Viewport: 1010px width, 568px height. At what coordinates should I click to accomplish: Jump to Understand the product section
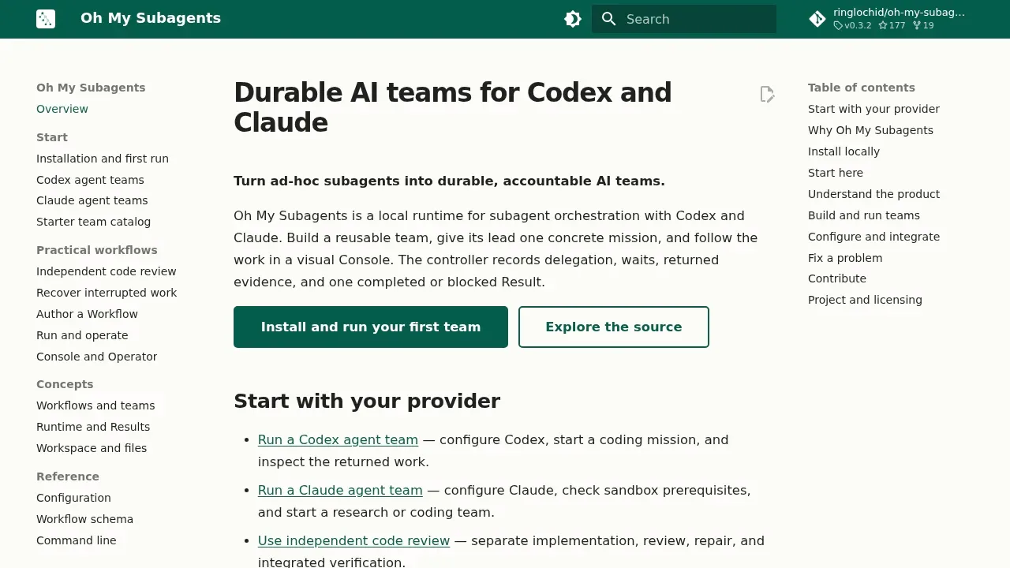(x=873, y=194)
